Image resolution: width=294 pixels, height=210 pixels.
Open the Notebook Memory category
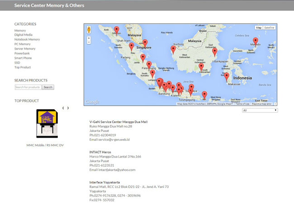(x=27, y=39)
